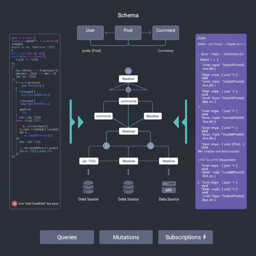Click the lightning bolt on Subscriptions
The width and height of the screenshot is (256, 256).
(x=204, y=237)
